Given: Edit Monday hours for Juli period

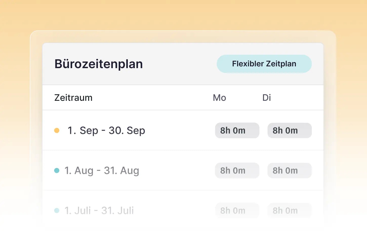Looking at the screenshot, I should click(x=237, y=210).
